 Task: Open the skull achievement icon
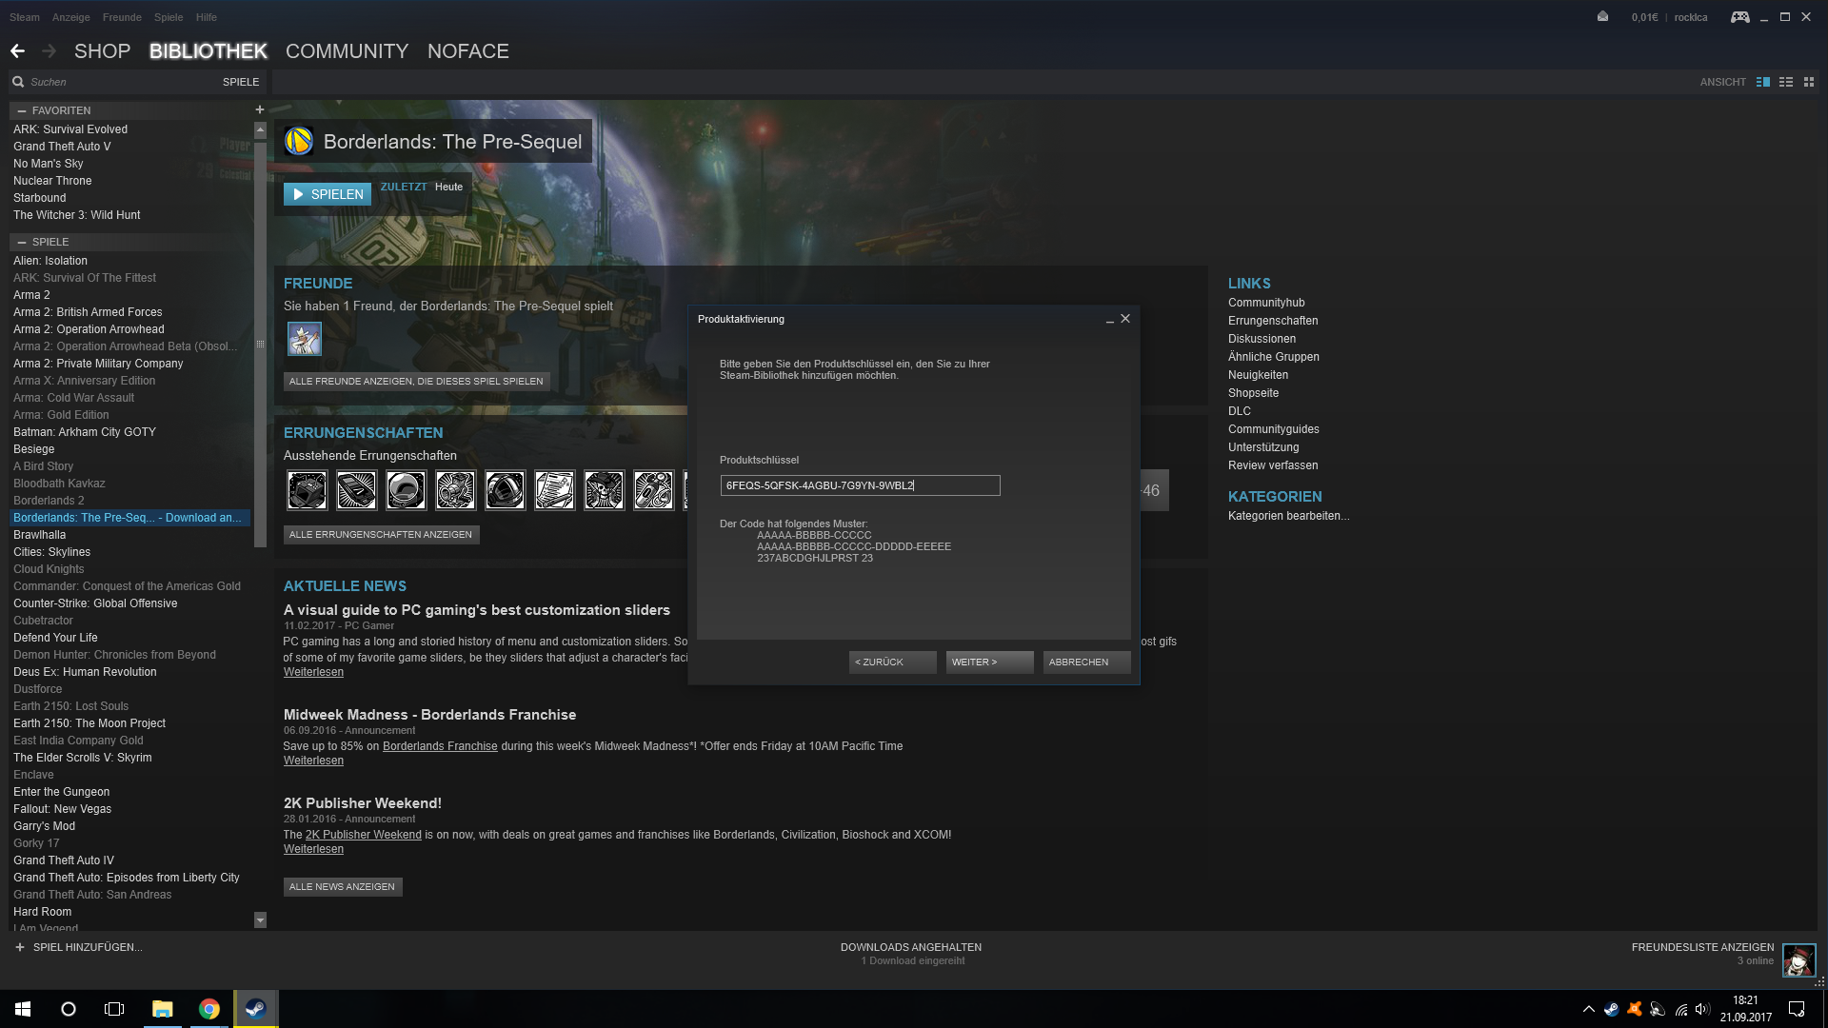pyautogui.click(x=604, y=490)
